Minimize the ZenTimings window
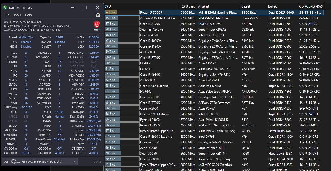Screen dimensions: 331x171 [x=73, y=8]
